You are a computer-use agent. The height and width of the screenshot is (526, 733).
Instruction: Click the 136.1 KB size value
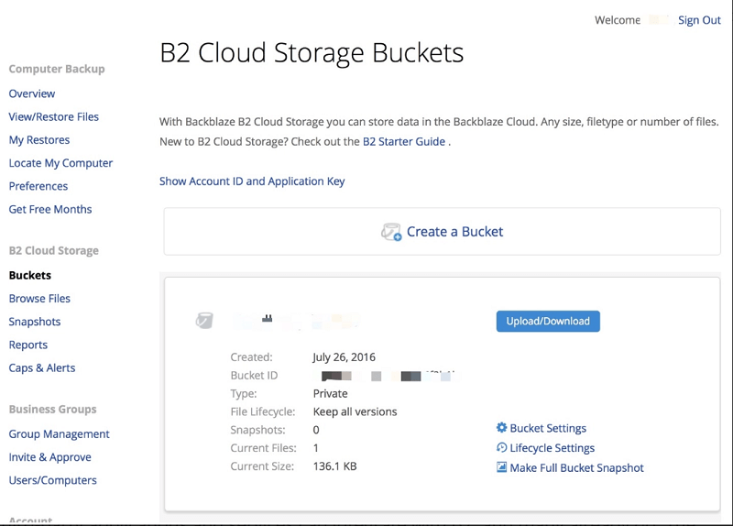point(334,466)
